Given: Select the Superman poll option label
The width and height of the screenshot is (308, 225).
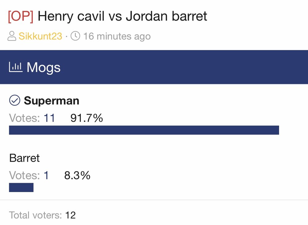Looking at the screenshot, I should pyautogui.click(x=51, y=101).
